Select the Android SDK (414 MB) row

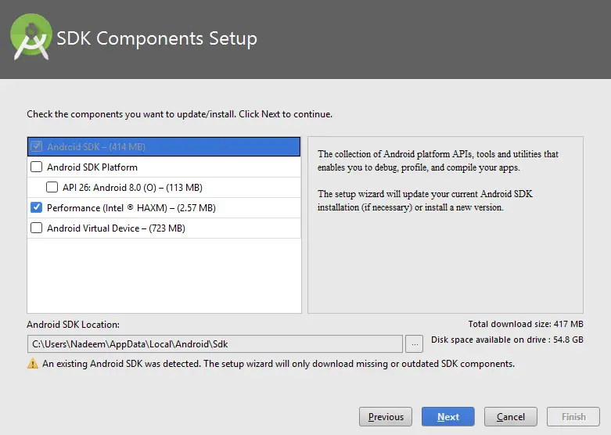(x=164, y=146)
